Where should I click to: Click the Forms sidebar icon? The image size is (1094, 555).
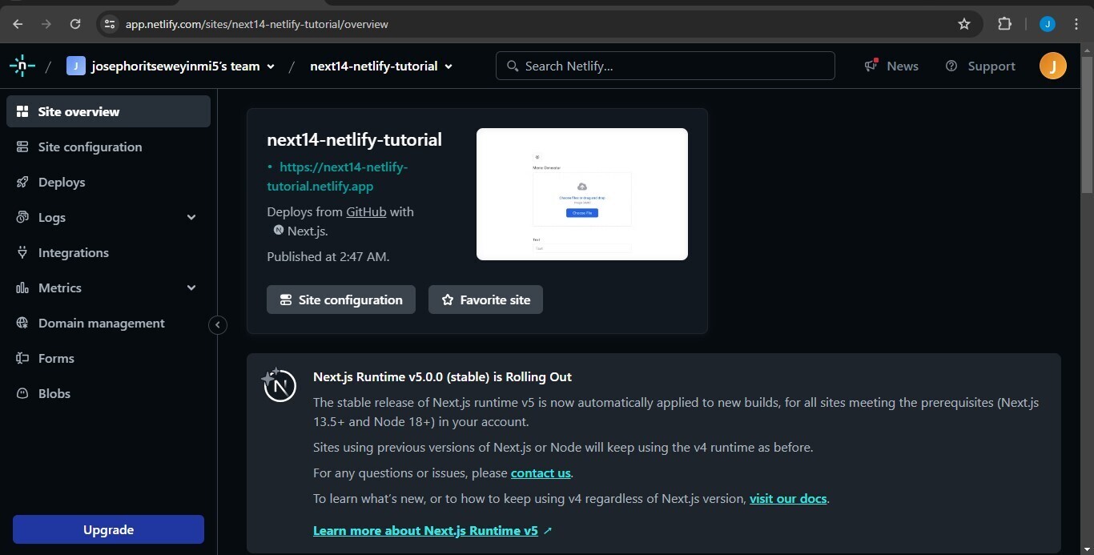(x=22, y=358)
